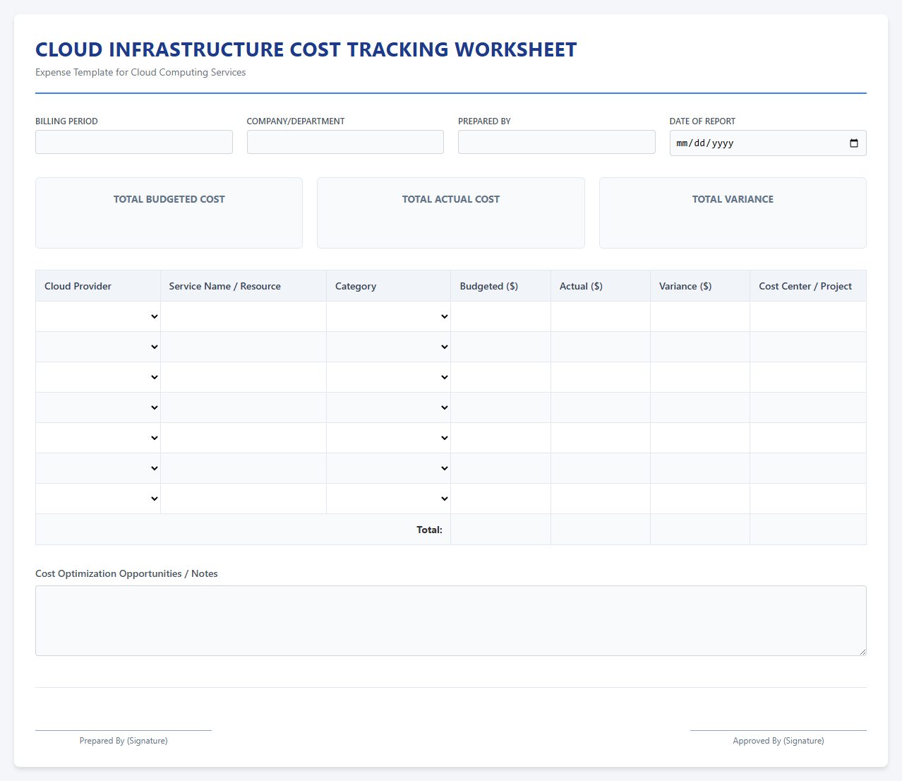The height and width of the screenshot is (781, 902).
Task: Click the Service Name / Resource column header
Action: pyautogui.click(x=243, y=286)
